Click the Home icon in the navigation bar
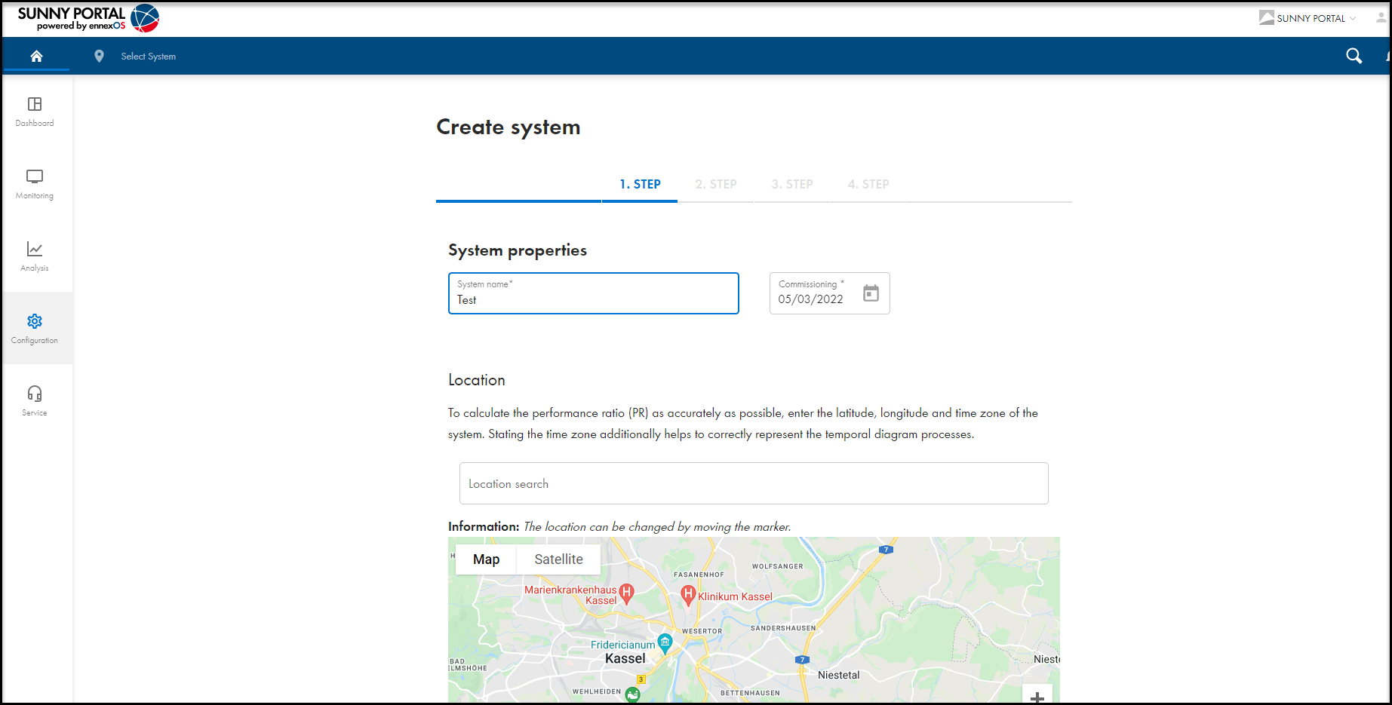1392x705 pixels. click(x=36, y=55)
